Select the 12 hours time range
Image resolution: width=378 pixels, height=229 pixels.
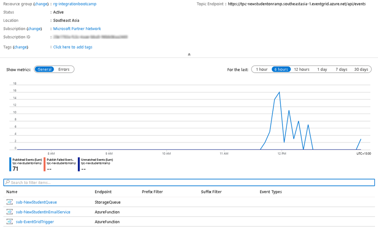click(x=301, y=69)
